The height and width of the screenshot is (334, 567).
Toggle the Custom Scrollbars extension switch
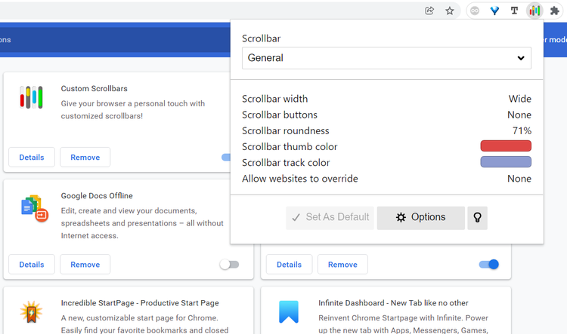click(226, 158)
